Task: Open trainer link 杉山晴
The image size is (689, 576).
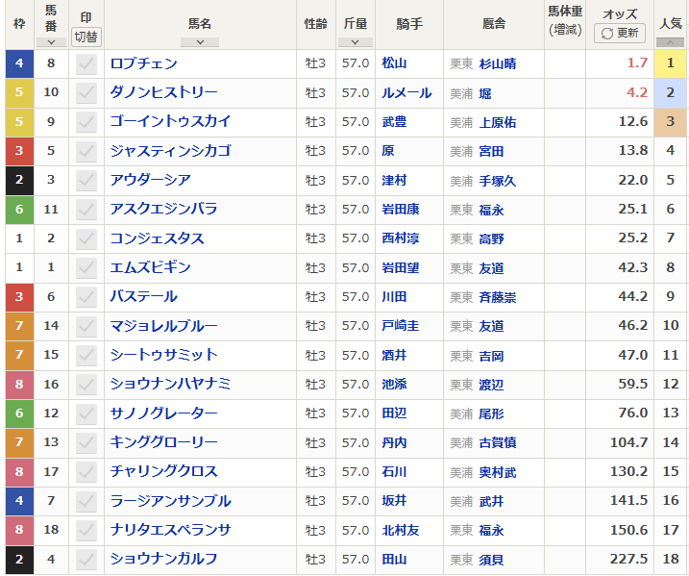Action: tap(498, 64)
